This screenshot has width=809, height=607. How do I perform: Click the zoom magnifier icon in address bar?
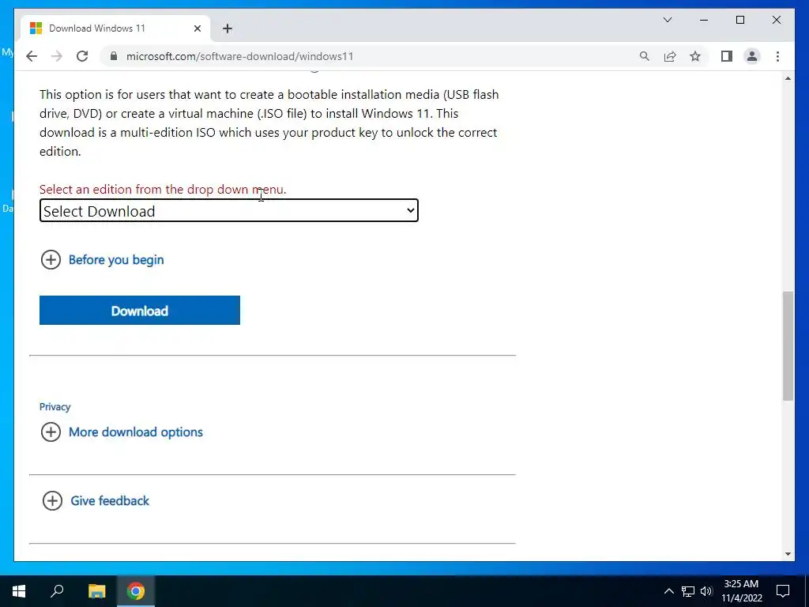point(645,56)
